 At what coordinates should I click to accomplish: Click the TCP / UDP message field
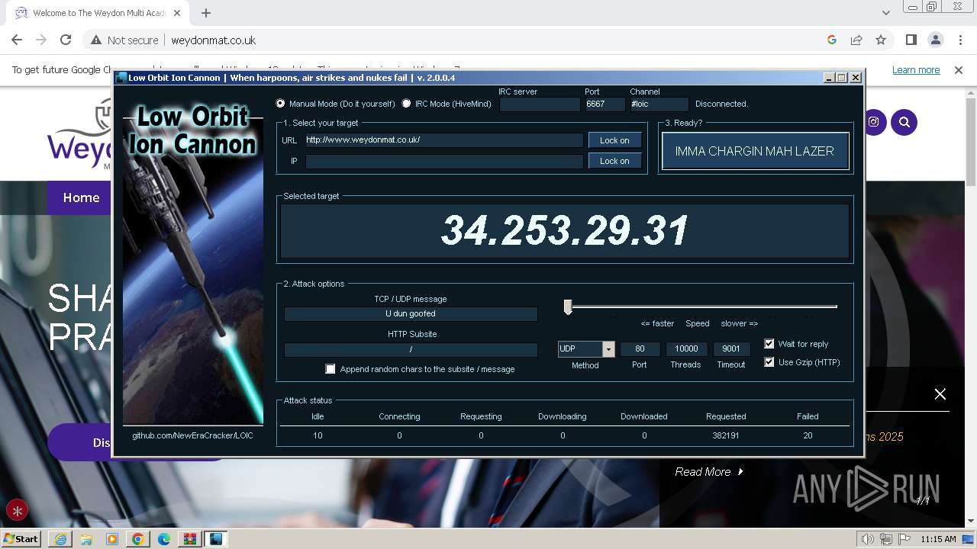click(411, 313)
